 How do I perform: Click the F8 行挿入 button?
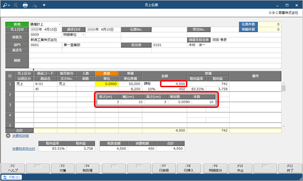click(189, 168)
